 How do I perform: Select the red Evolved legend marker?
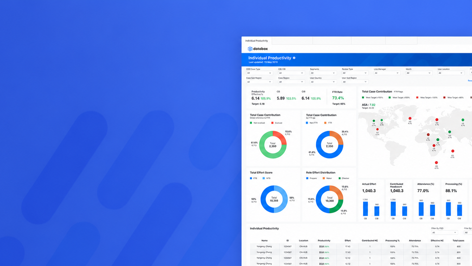pos(272,123)
